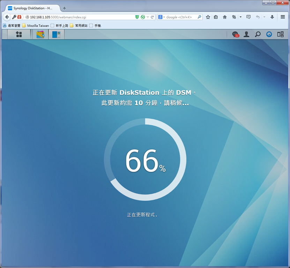
Task: Click the 此更新約需 10 分鐘 message
Action: pyautogui.click(x=145, y=103)
